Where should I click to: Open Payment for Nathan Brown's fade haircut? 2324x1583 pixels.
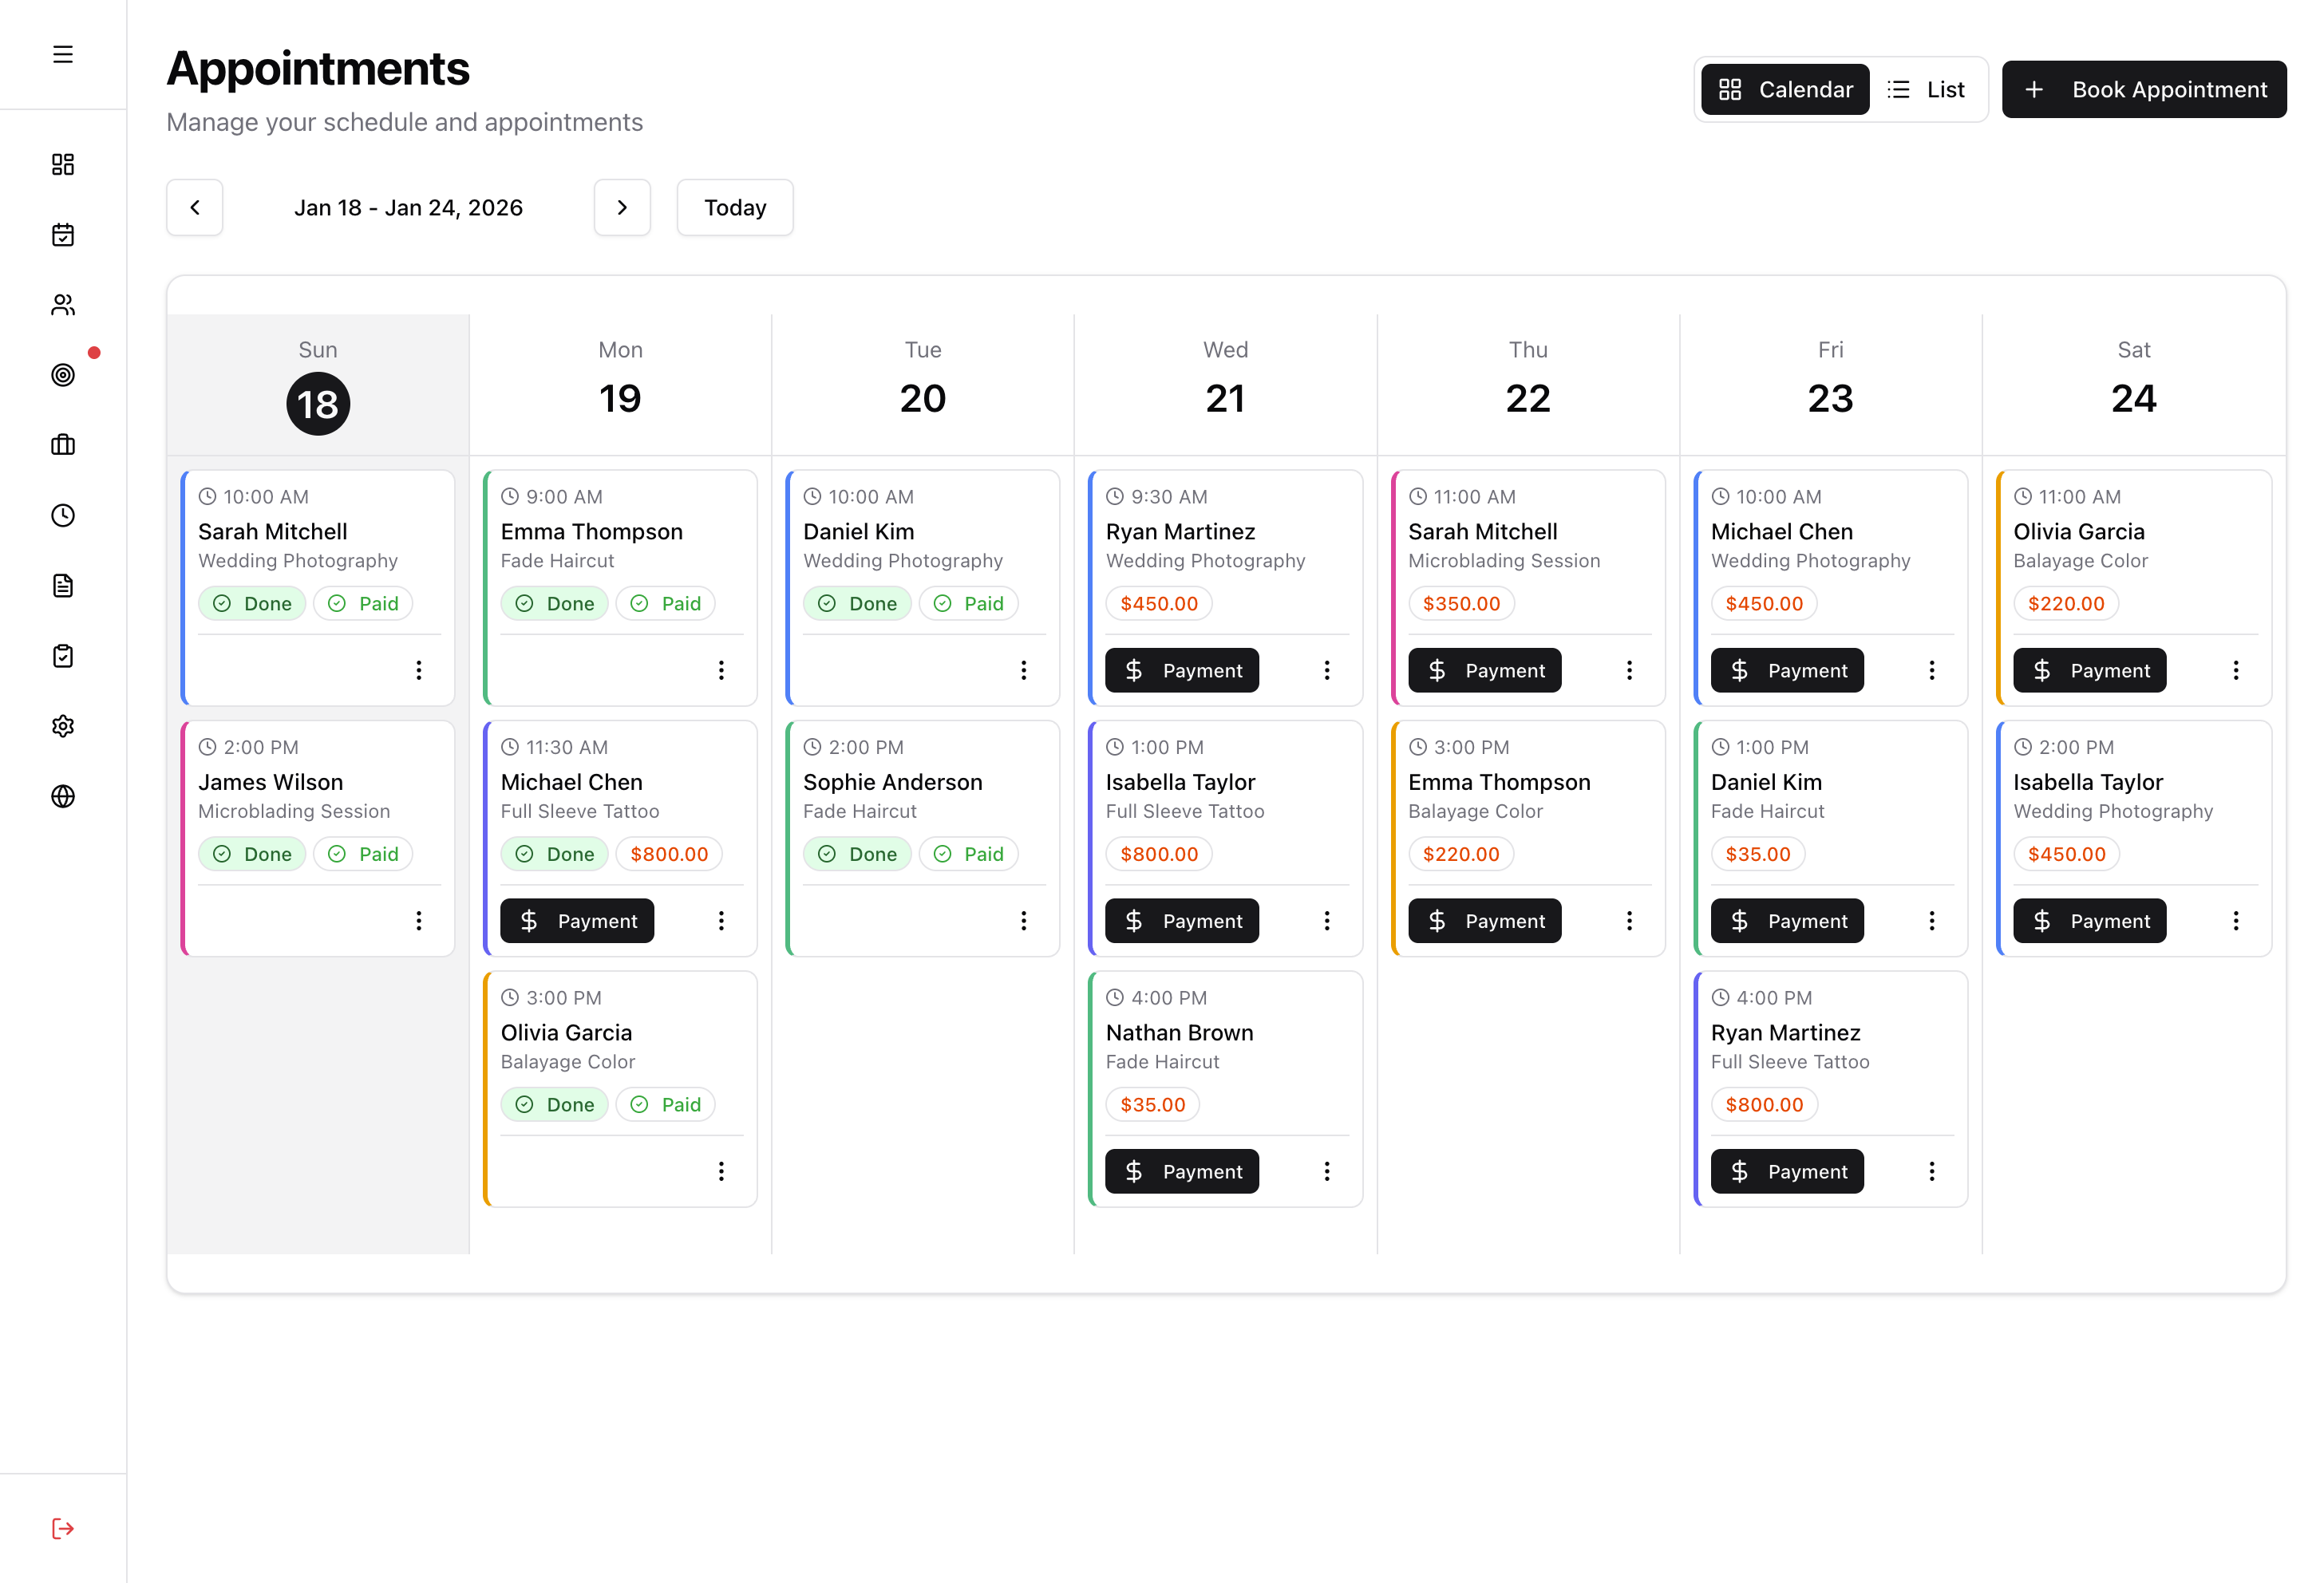(x=1181, y=1171)
